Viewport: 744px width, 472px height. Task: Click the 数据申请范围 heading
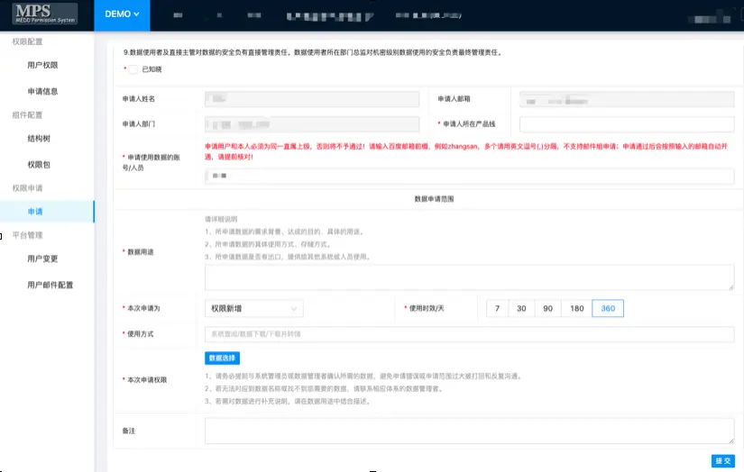pyautogui.click(x=434, y=199)
